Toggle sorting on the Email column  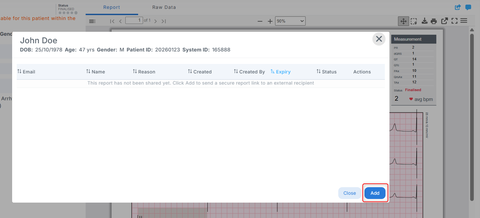(26, 71)
